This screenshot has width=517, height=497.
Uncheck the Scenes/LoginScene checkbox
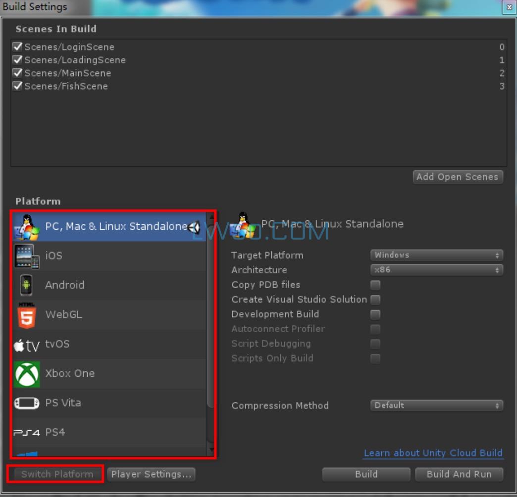tap(18, 47)
